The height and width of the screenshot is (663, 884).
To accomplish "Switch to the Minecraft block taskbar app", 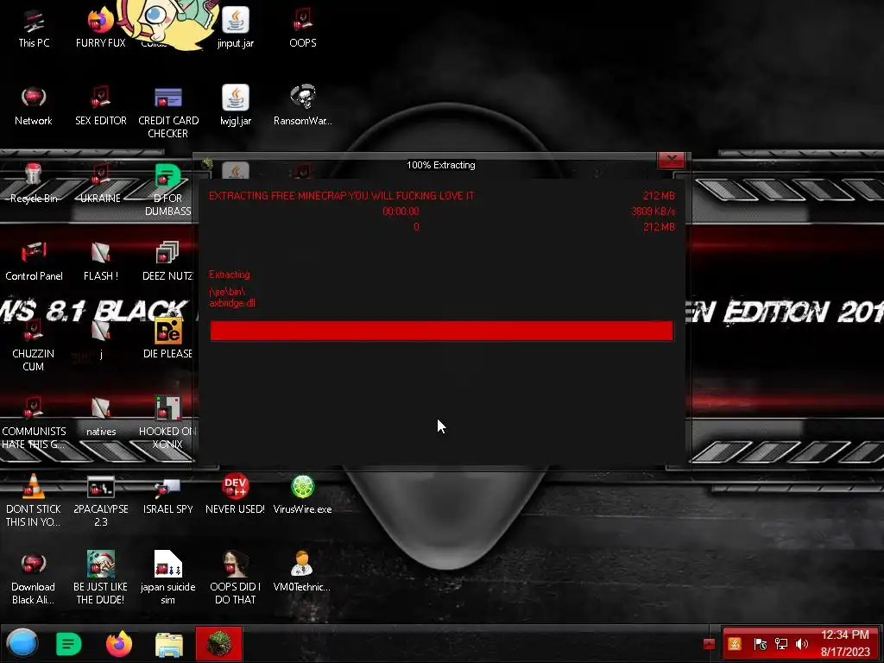I will click(x=218, y=643).
